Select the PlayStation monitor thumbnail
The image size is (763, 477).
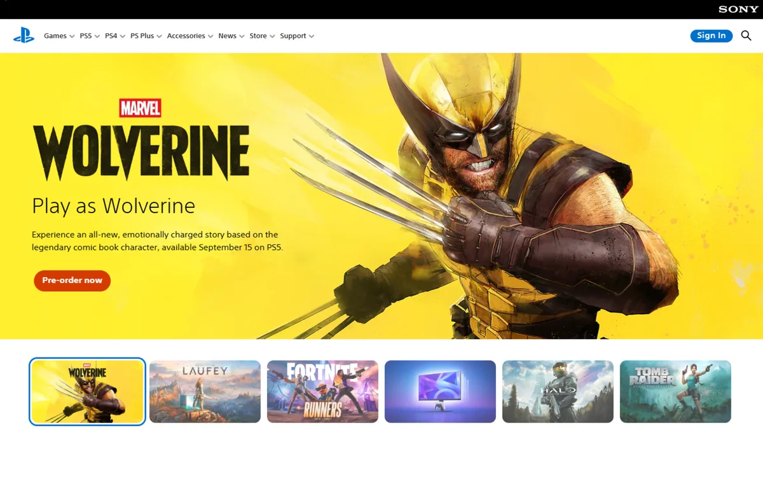(x=440, y=392)
